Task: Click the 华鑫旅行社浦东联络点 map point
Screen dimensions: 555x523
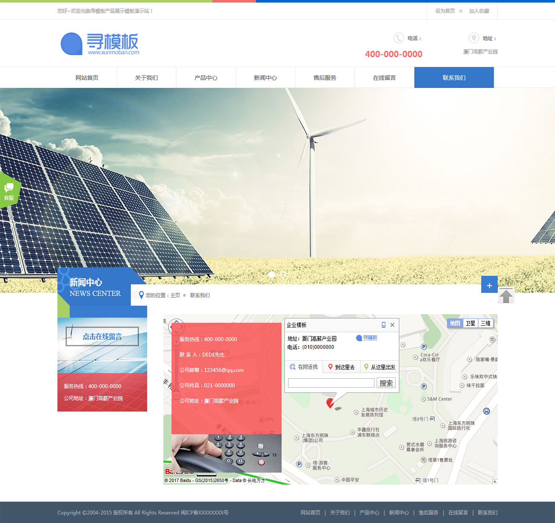Action: [x=352, y=432]
